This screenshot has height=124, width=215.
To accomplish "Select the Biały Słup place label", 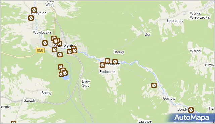I will click(x=86, y=83).
